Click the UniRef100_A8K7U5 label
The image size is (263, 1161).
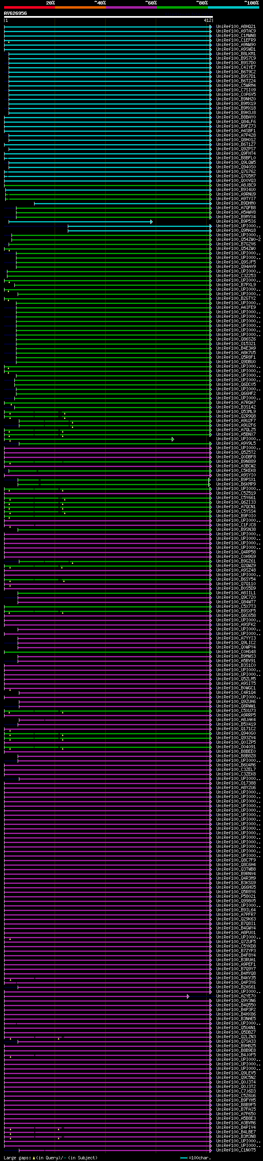[x=236, y=353]
